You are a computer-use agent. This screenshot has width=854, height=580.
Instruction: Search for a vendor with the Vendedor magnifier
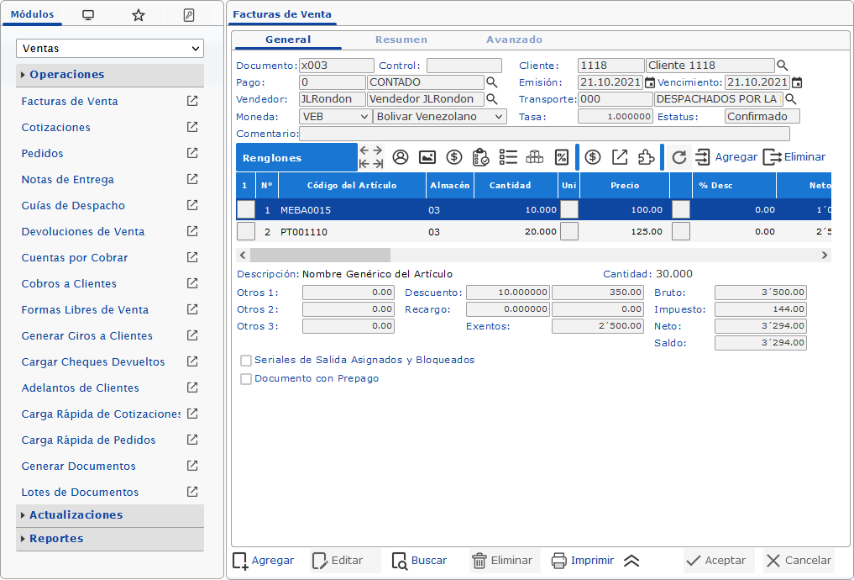492,99
